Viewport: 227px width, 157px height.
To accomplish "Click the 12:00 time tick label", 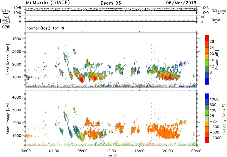I will pos(111,151).
